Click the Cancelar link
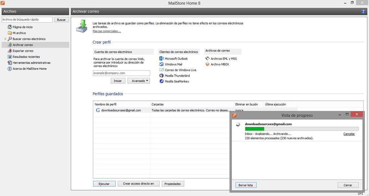Viewport: 369px width, 196px height. [x=349, y=134]
